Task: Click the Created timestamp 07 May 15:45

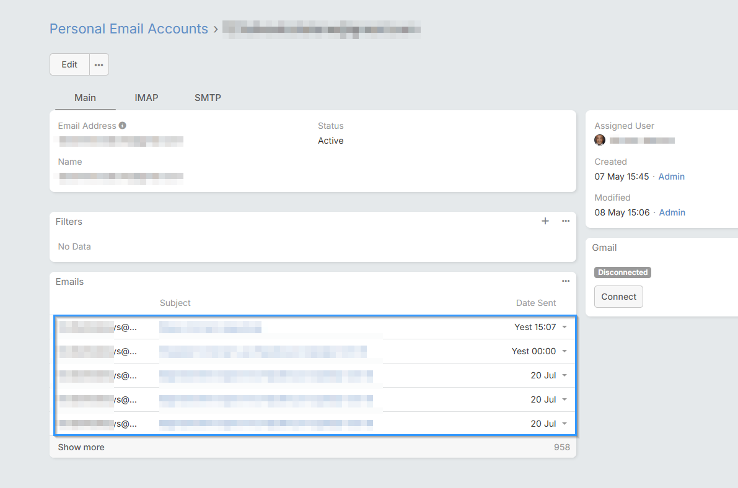Action: (622, 176)
